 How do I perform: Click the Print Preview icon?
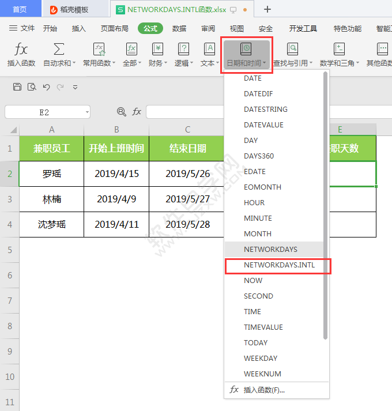(x=32, y=87)
